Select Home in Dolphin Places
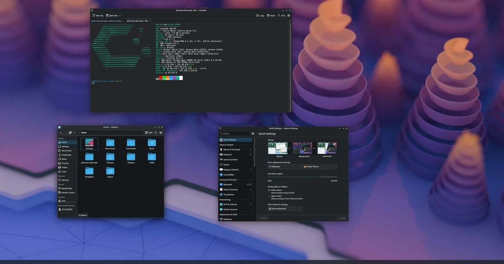The image size is (504, 264). click(x=68, y=142)
